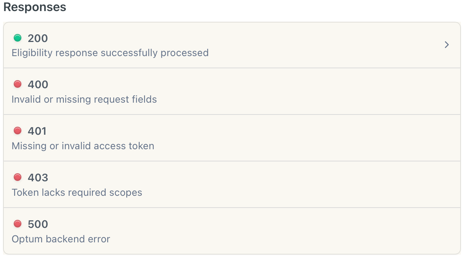Select the 403 response code label

coord(38,177)
